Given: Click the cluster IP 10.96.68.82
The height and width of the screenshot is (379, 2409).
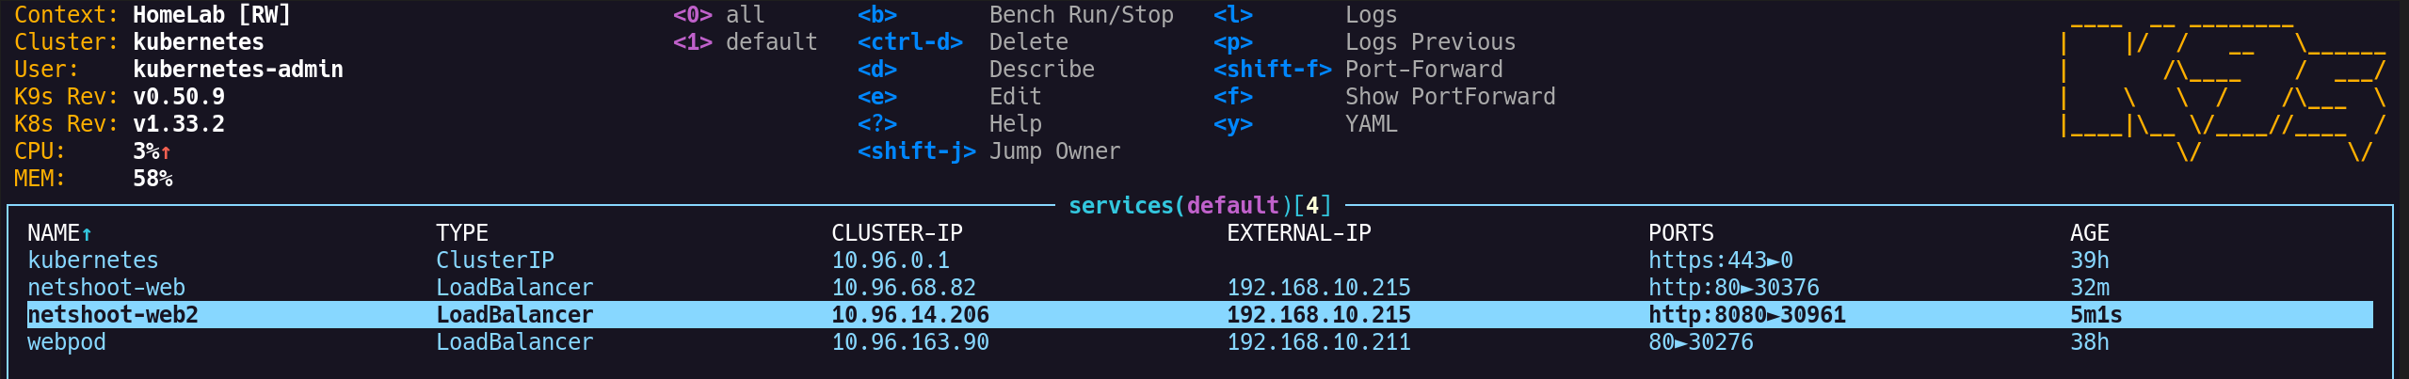Looking at the screenshot, I should (x=904, y=288).
